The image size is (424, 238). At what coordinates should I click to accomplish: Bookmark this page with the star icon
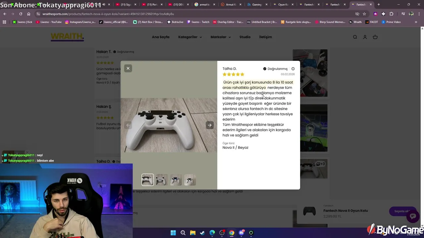click(x=364, y=14)
